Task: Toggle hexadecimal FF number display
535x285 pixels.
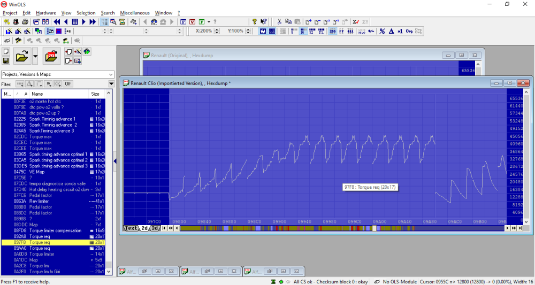Action: (x=341, y=31)
